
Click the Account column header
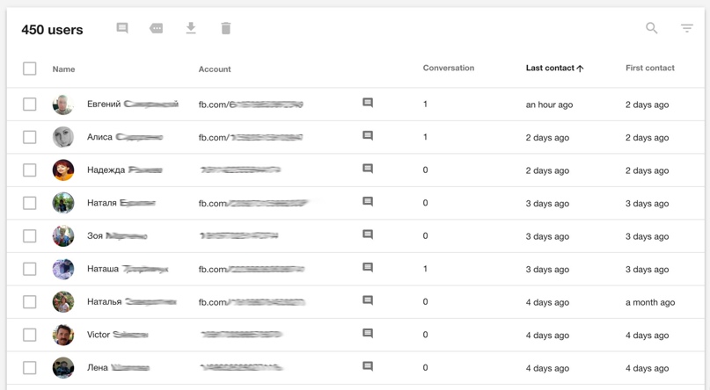215,69
